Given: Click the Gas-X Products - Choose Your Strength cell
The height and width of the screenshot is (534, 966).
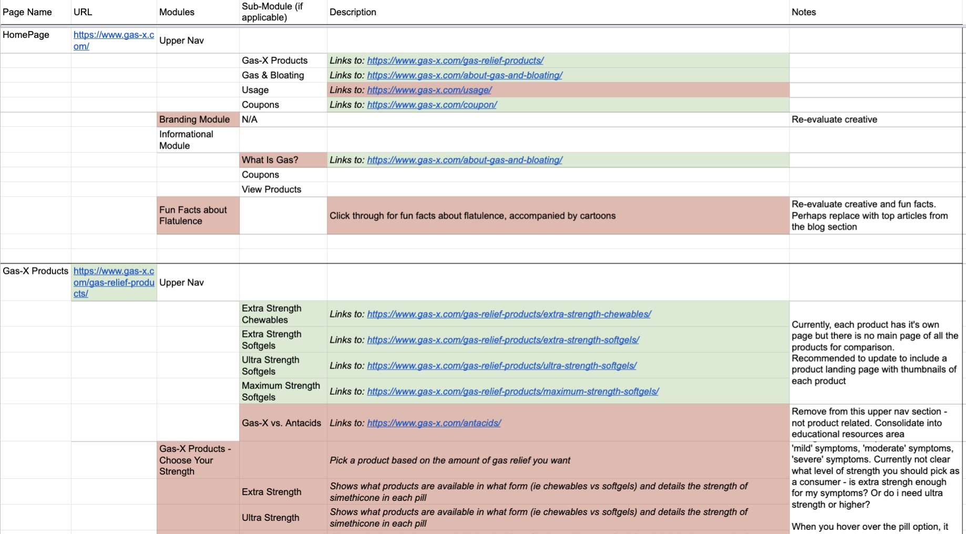Looking at the screenshot, I should [x=198, y=460].
